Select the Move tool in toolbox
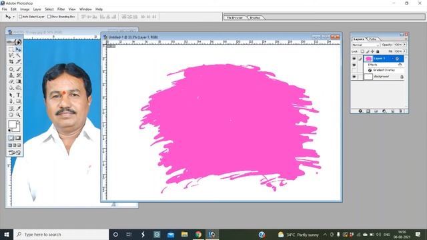Image resolution: width=427 pixels, height=240 pixels. 18,49
